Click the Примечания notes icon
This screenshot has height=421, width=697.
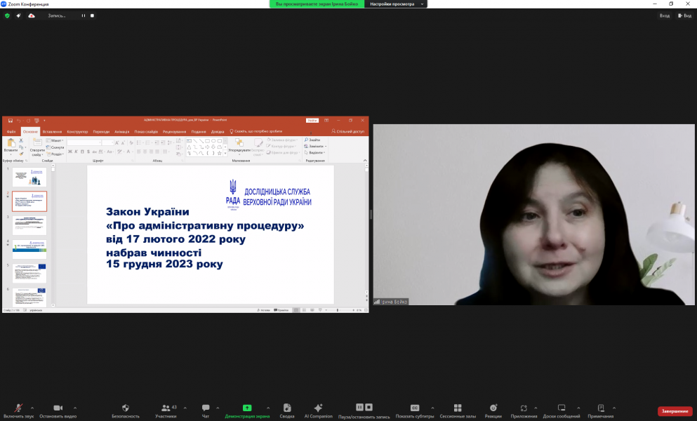(601, 408)
